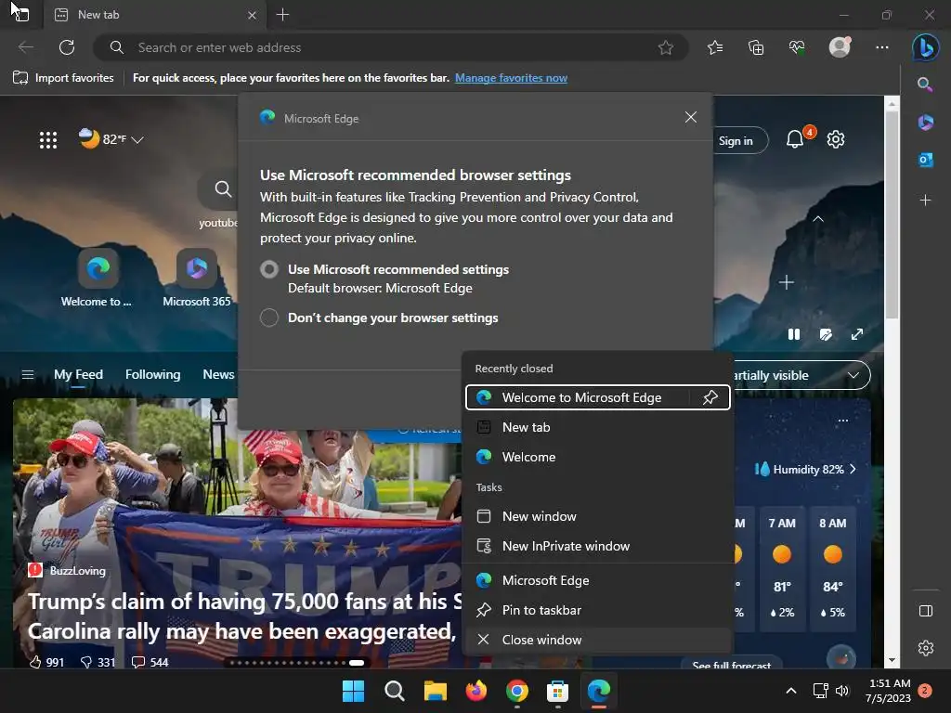Launch Firefox from taskbar

point(476,691)
